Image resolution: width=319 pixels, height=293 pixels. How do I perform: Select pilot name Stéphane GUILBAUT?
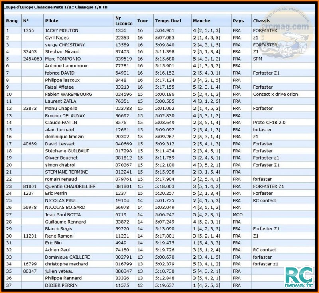point(67,151)
